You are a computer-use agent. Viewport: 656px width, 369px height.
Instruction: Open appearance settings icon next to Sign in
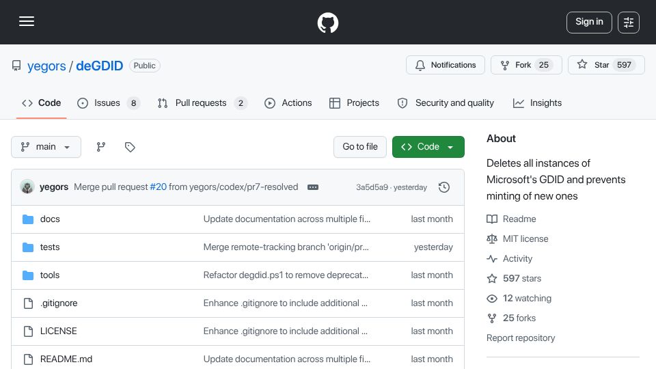coord(629,22)
